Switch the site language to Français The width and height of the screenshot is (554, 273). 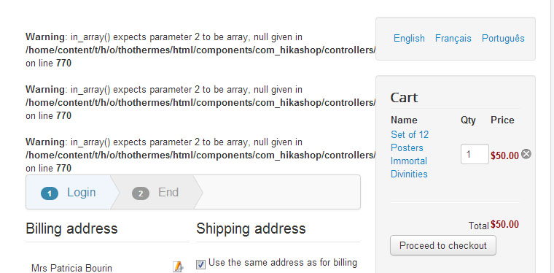click(453, 38)
